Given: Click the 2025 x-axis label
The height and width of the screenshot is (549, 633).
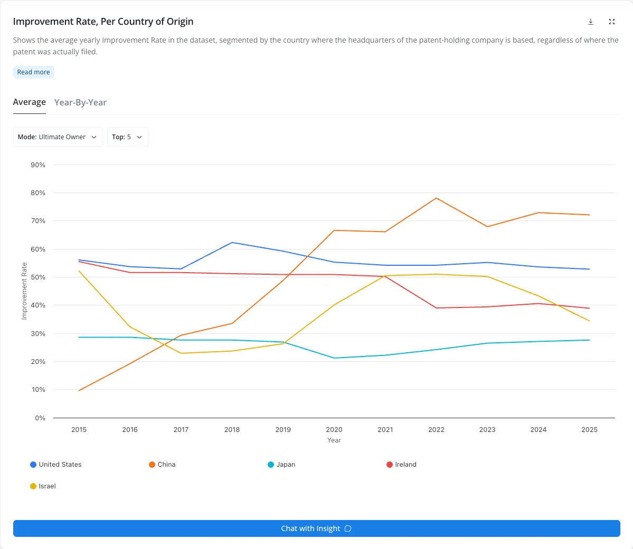Looking at the screenshot, I should (x=589, y=430).
